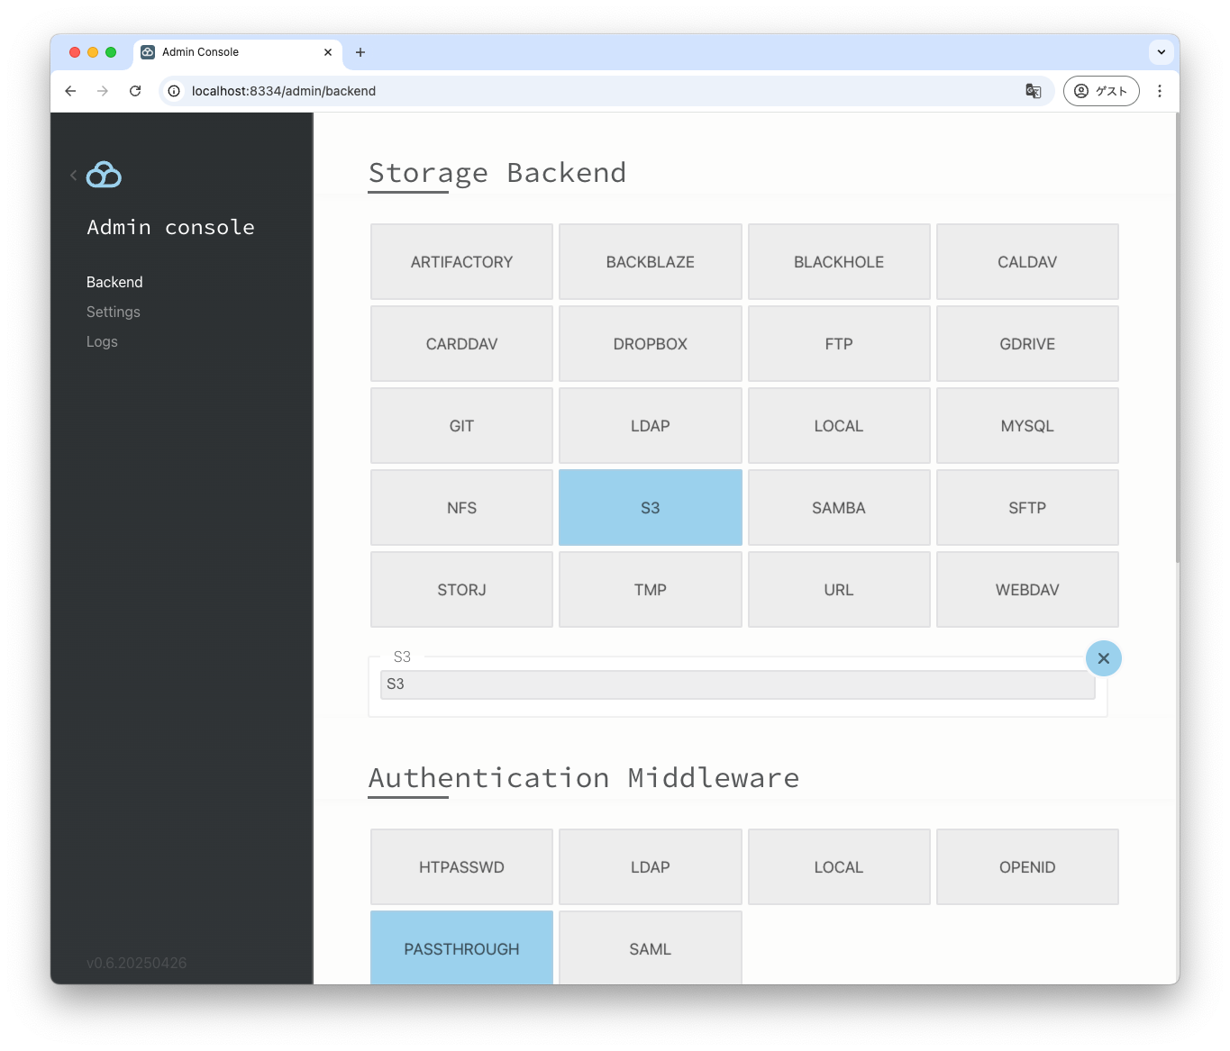Select the LDAP storage backend
Image resolution: width=1230 pixels, height=1051 pixels.
[650, 425]
